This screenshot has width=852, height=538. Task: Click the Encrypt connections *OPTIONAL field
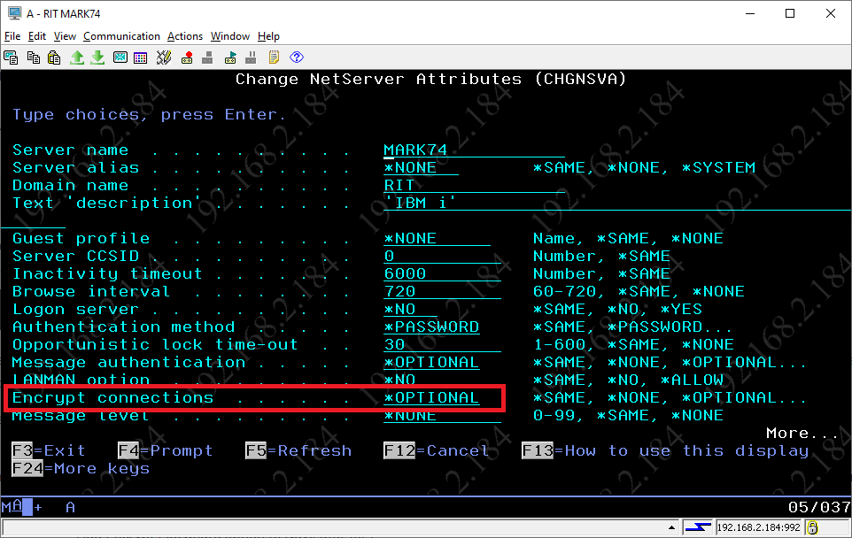(431, 398)
